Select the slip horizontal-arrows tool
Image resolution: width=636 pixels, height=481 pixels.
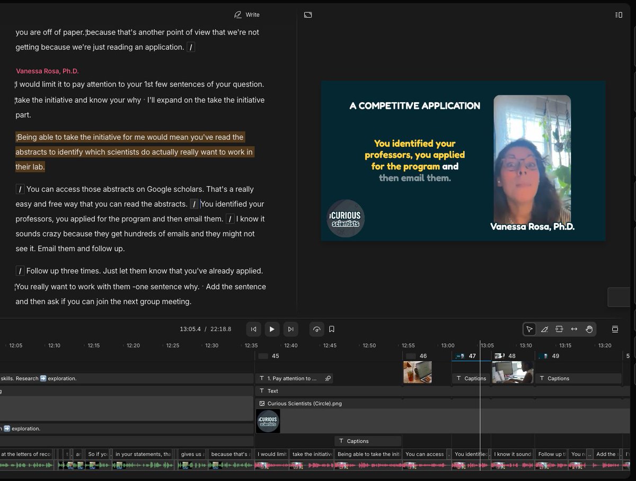coord(574,329)
